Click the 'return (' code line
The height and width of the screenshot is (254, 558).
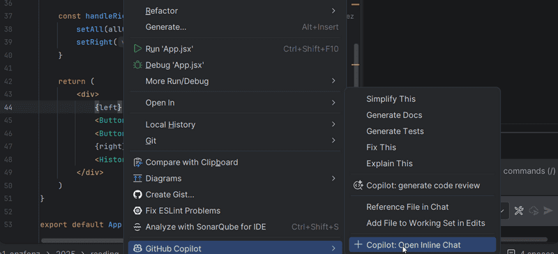[x=77, y=81]
